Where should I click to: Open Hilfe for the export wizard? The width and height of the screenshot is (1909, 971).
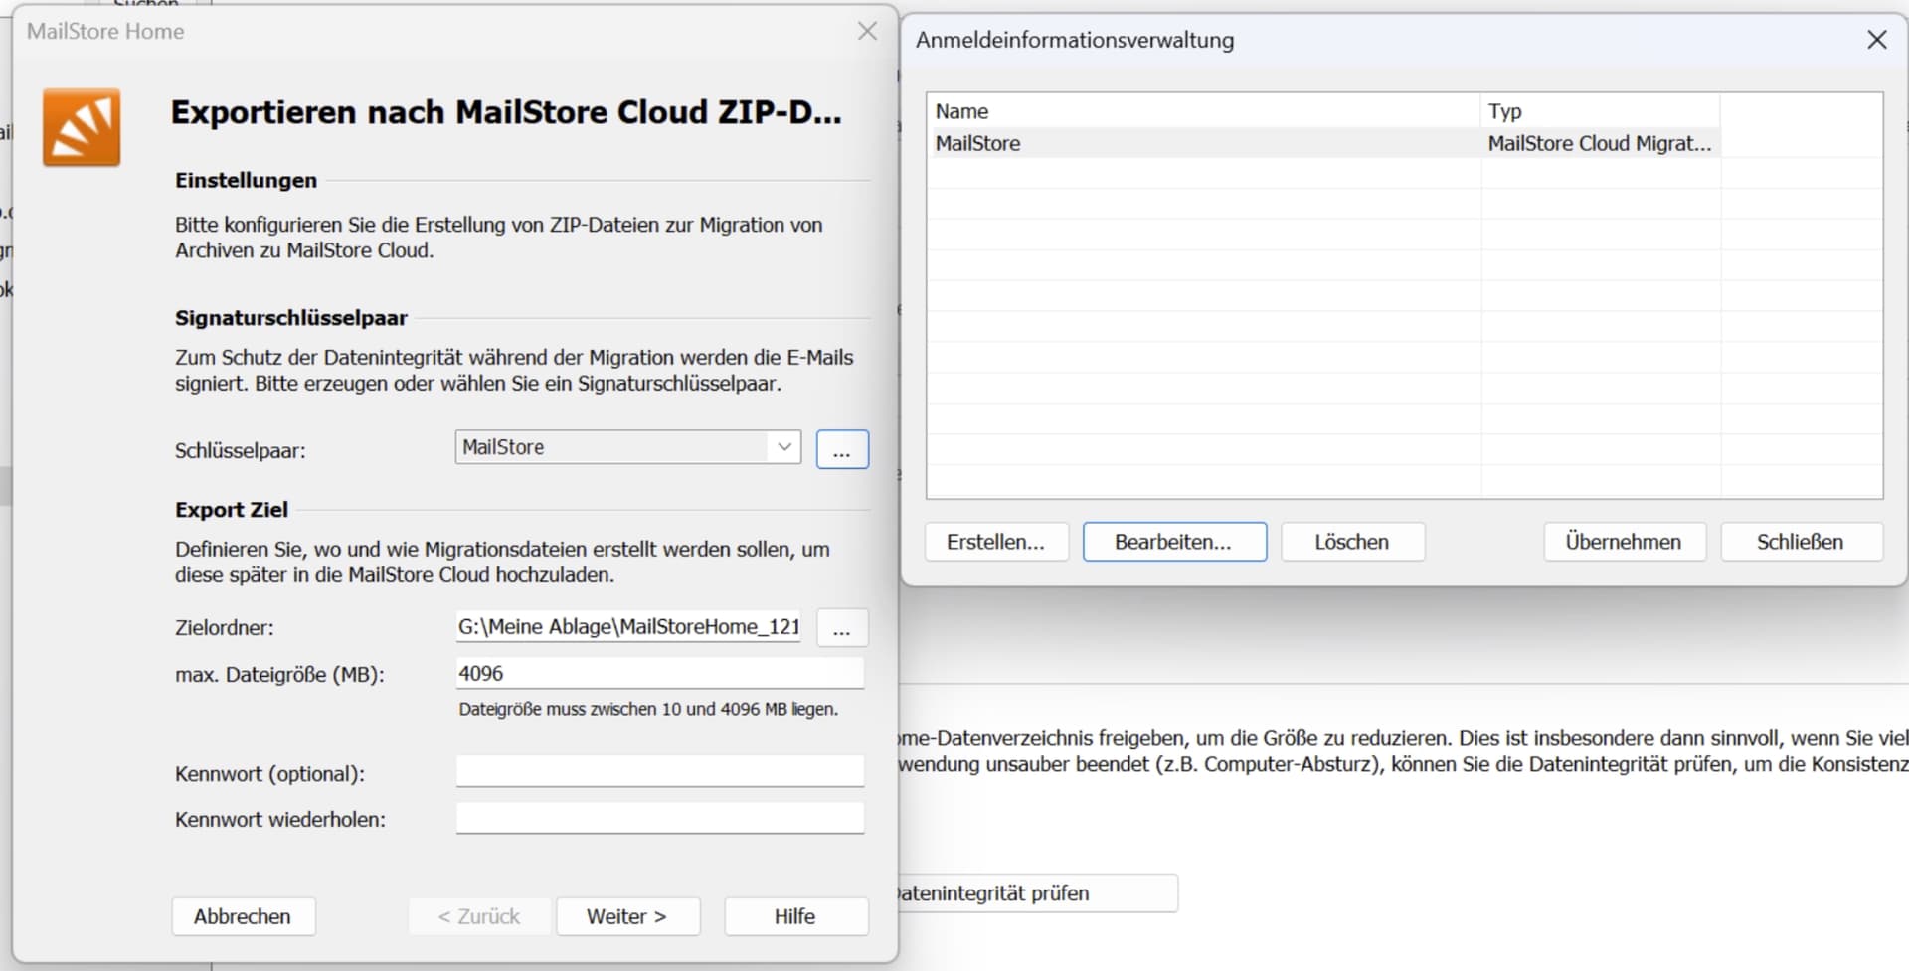(x=795, y=916)
